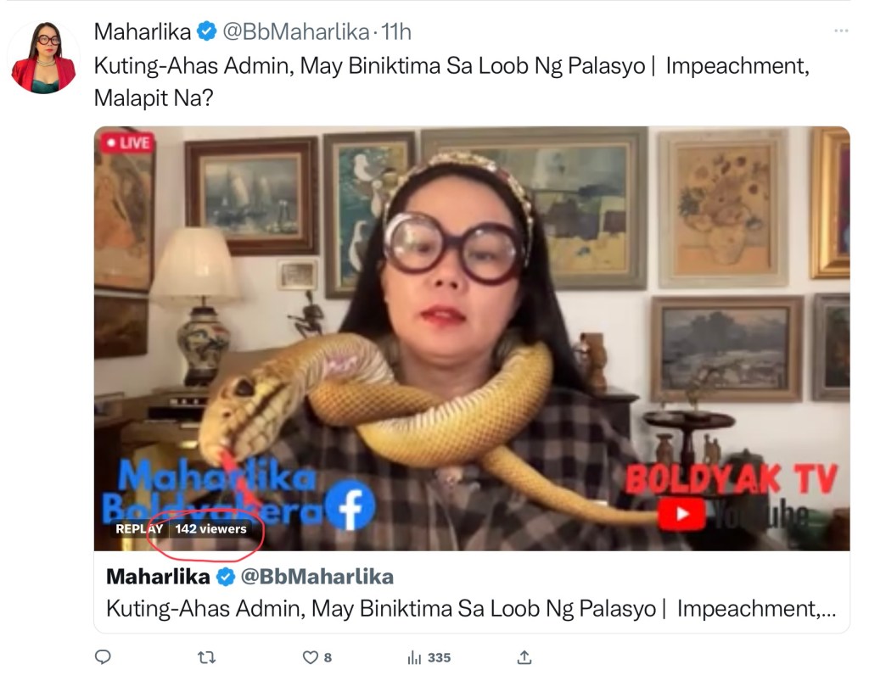Open the quoted card title text
This screenshot has height=681, width=869.
470,608
